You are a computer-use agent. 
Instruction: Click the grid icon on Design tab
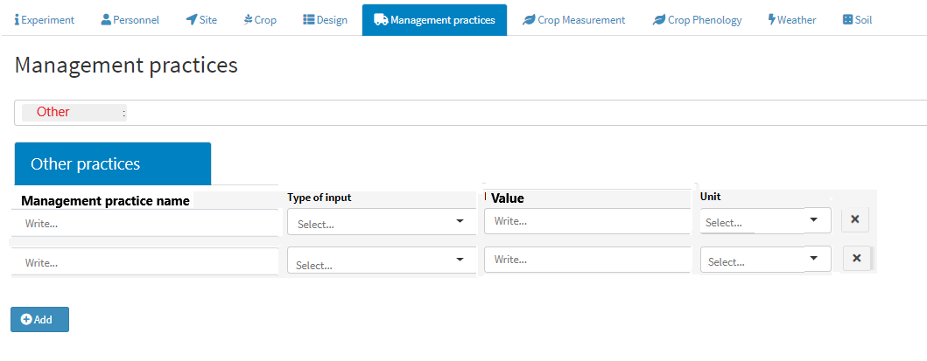pos(309,19)
